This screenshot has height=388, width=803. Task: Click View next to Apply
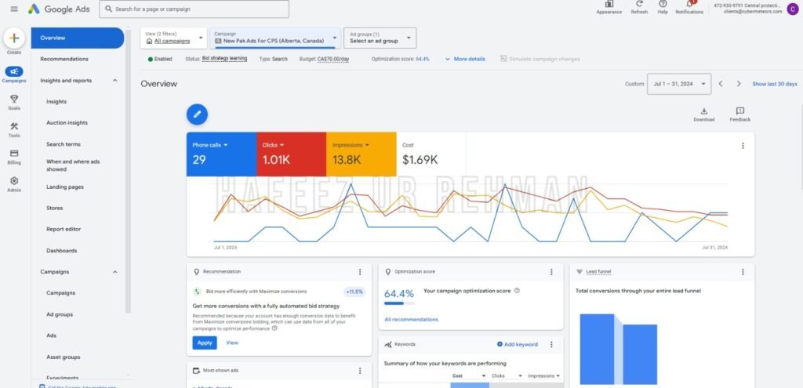(232, 343)
